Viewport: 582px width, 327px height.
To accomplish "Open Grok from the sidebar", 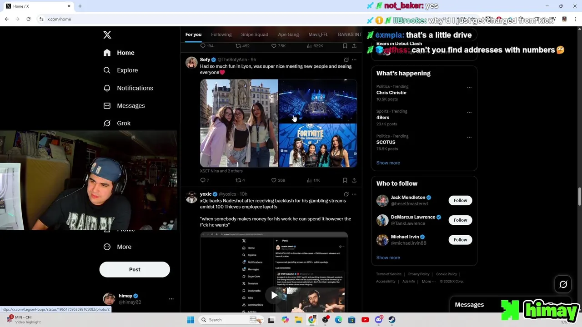I will (117, 124).
